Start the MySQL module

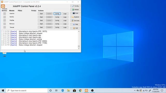coord(41,17)
